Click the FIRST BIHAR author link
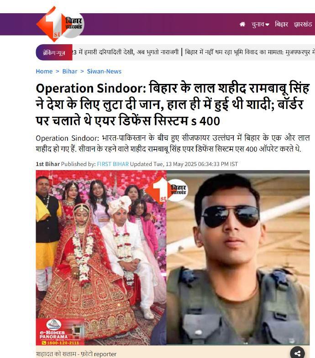The height and width of the screenshot is (358, 315). click(x=113, y=164)
